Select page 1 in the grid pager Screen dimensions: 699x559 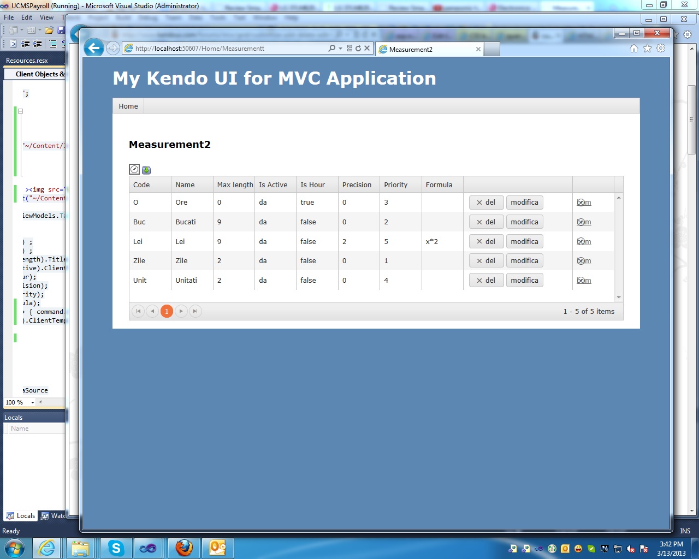(x=167, y=311)
